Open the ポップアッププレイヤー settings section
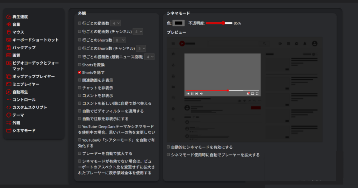 34,77
